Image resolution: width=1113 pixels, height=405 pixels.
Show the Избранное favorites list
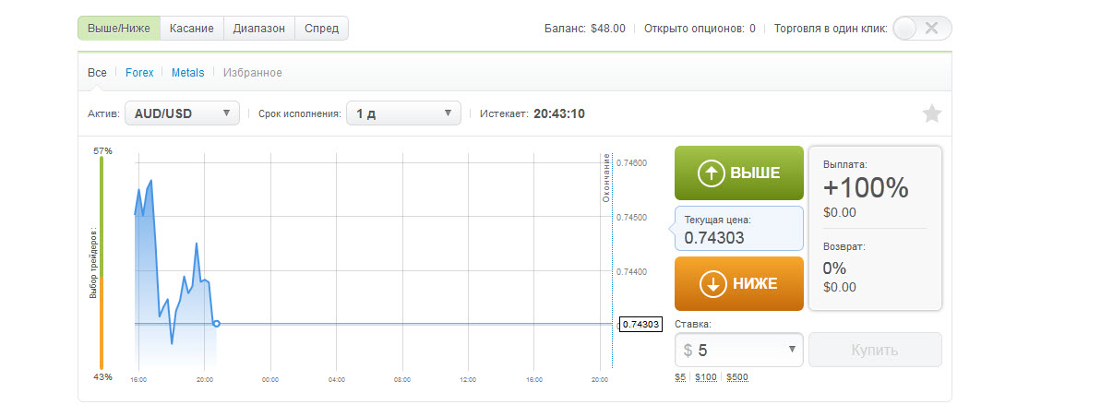pyautogui.click(x=253, y=73)
